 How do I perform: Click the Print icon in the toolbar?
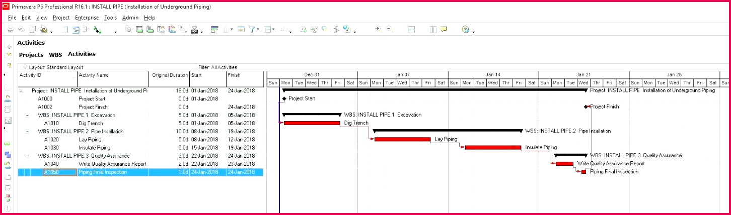[11, 30]
